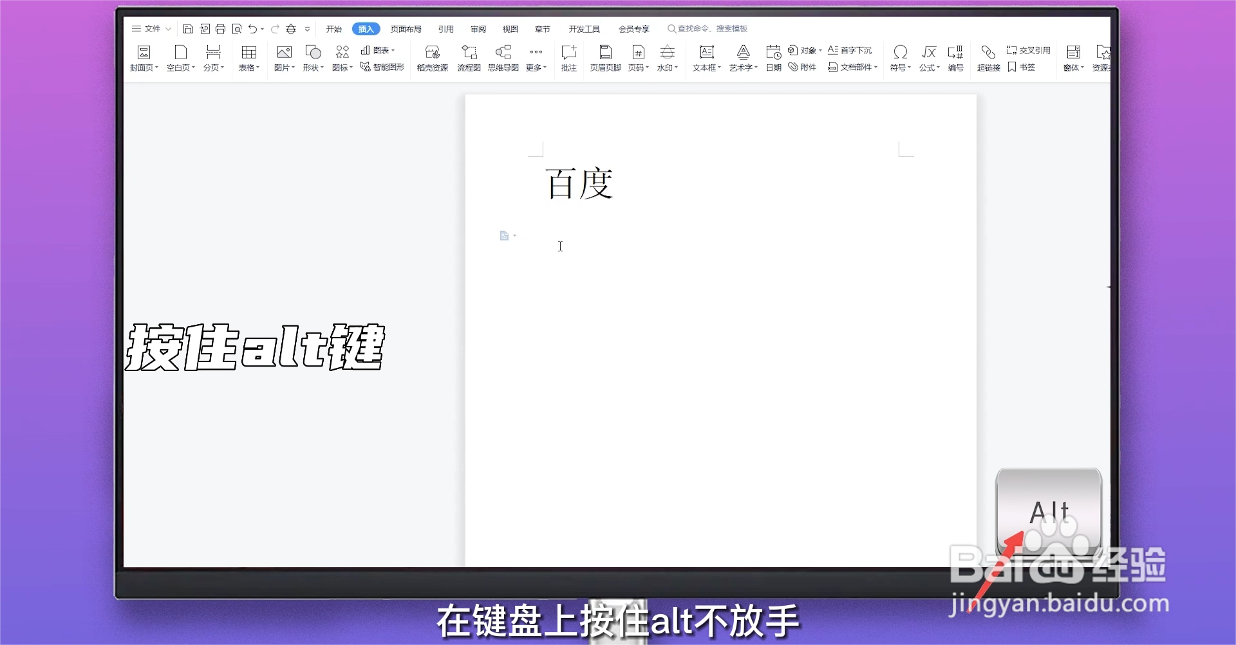
Task: Insert a SmartArt graphic (智能图形)
Action: pos(382,66)
